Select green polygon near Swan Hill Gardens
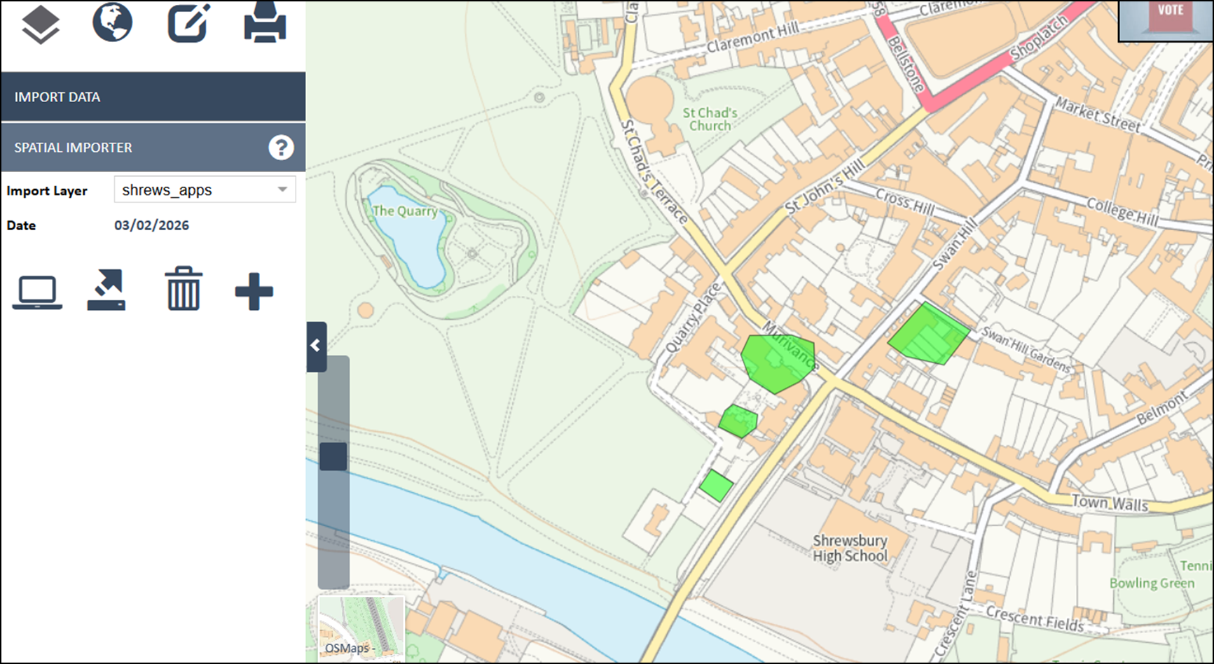Screen dimensions: 1214x664 point(929,334)
